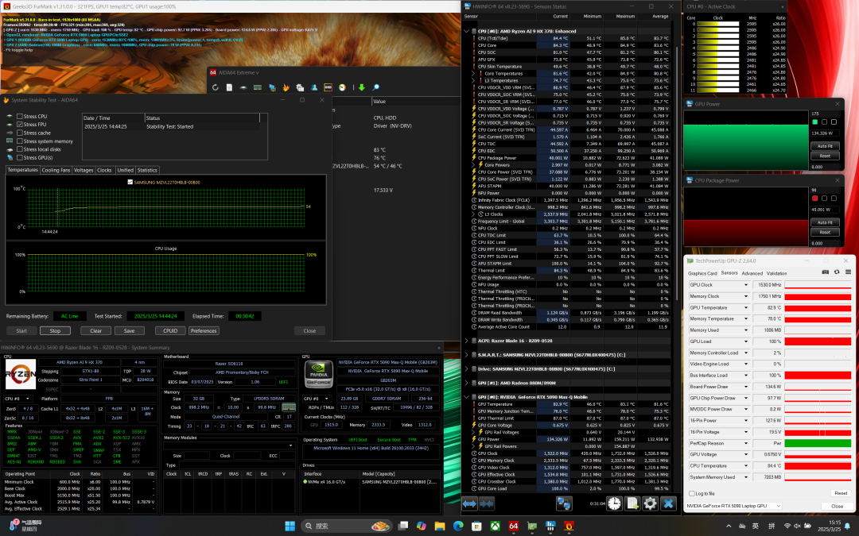Image resolution: width=859 pixels, height=536 pixels.
Task: Click the AIDA64 refresh toolbar icon
Action: pos(216,87)
